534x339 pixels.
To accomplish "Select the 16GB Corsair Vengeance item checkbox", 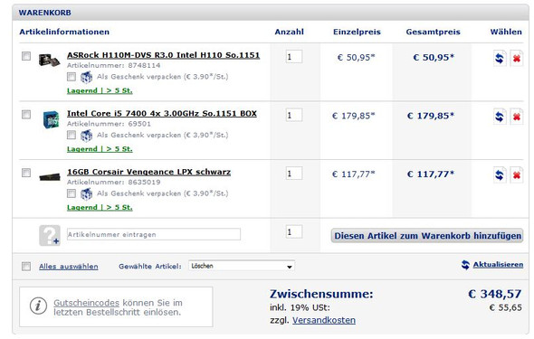I will (x=26, y=173).
